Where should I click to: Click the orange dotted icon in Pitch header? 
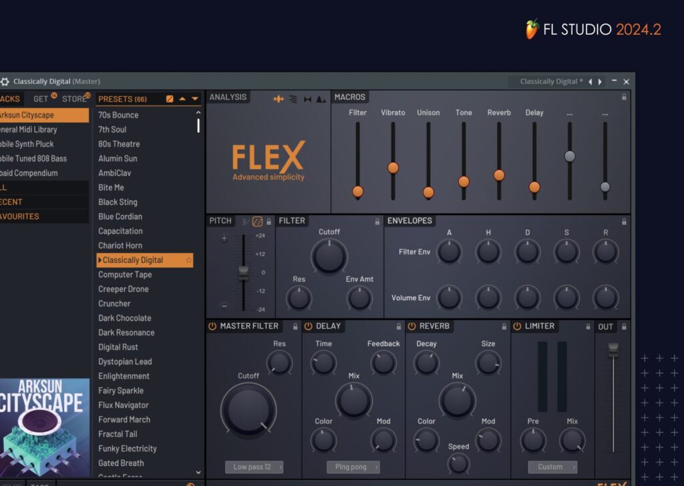257,222
